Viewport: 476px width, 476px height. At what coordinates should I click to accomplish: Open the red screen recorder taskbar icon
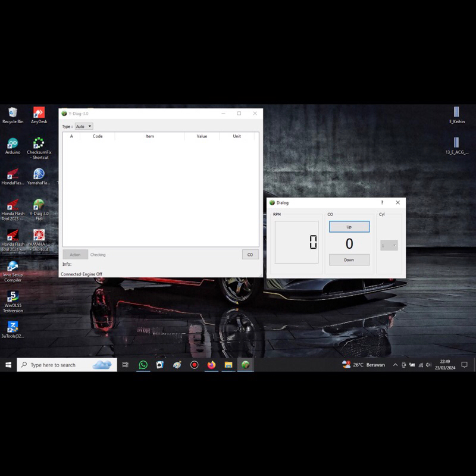[x=195, y=365]
